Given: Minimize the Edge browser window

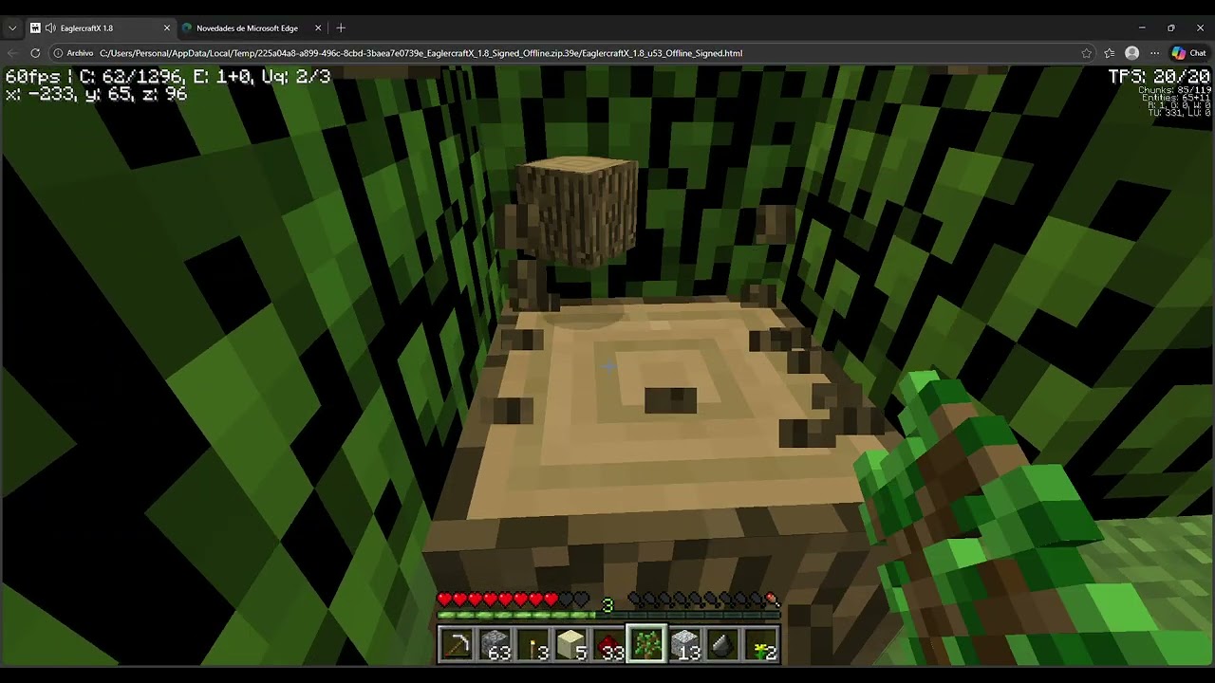Looking at the screenshot, I should tap(1142, 28).
